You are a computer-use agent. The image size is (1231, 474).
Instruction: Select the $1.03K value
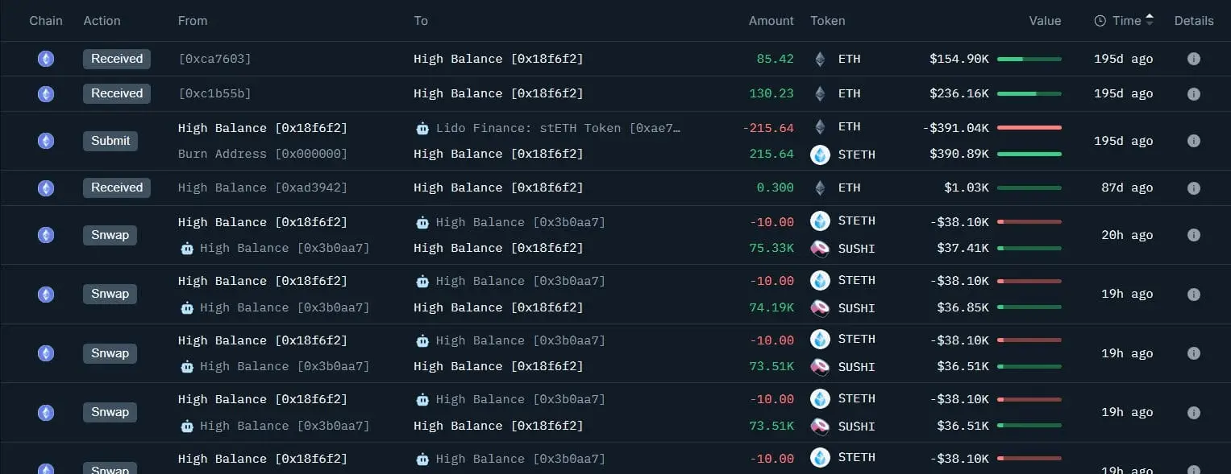(967, 188)
